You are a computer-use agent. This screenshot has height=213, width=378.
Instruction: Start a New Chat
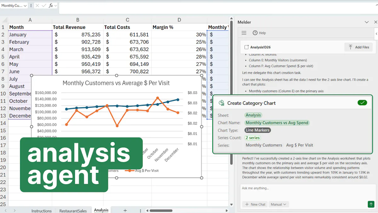tap(255, 204)
